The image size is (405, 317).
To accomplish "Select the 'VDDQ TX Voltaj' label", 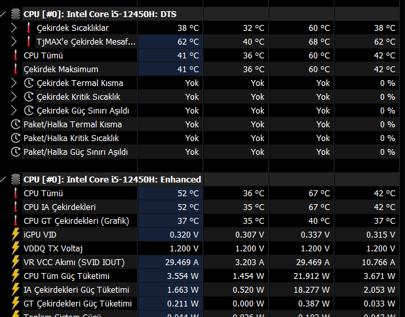I will coord(53,249).
